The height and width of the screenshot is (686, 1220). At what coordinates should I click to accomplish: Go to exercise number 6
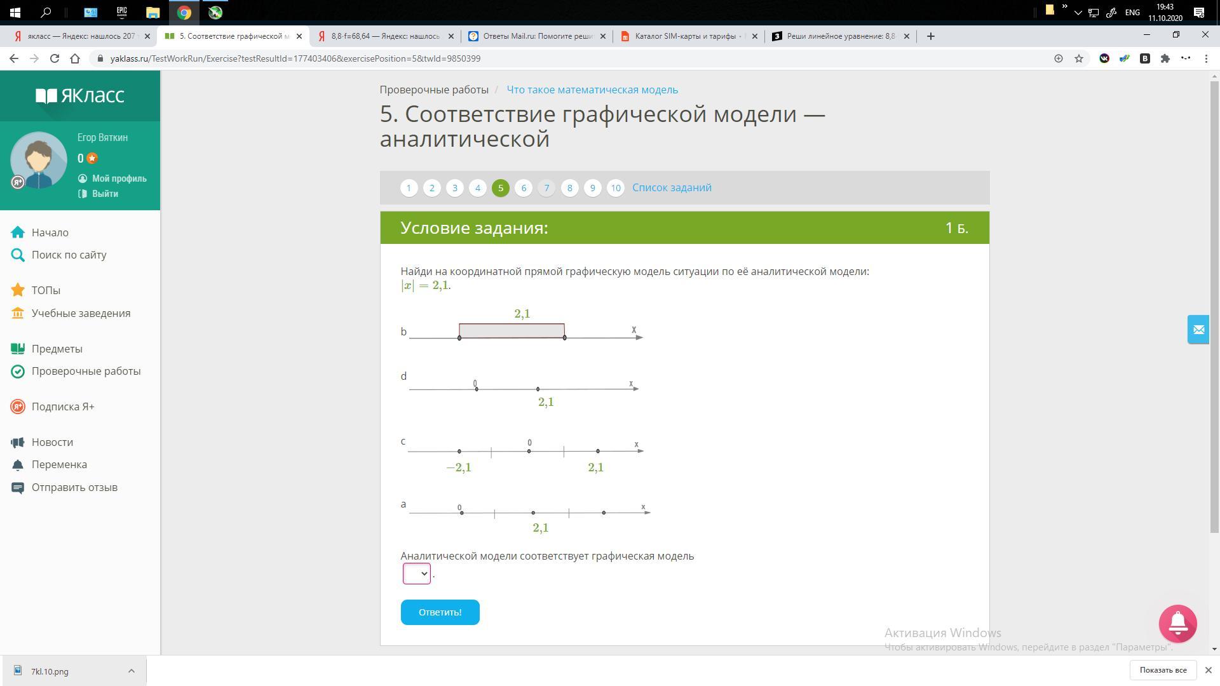(524, 188)
